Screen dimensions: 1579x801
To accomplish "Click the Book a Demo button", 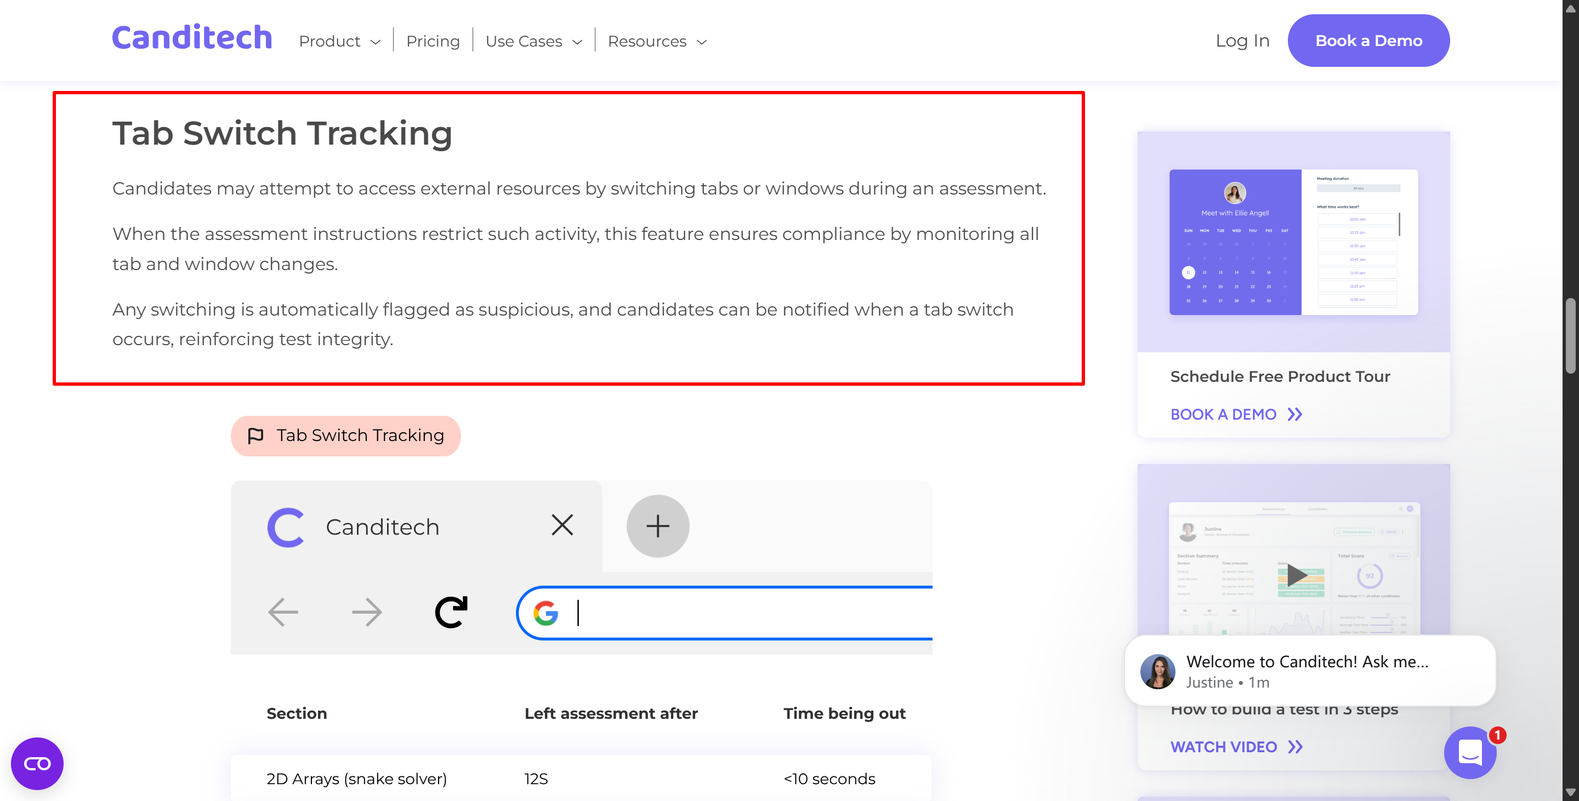I will coord(1368,41).
